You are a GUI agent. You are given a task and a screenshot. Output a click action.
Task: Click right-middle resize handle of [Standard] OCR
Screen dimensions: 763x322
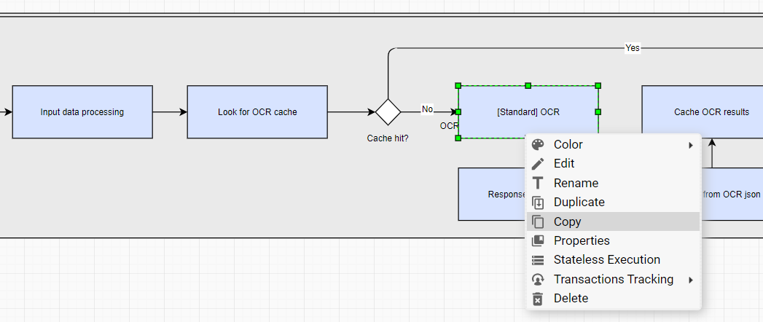[x=598, y=112]
